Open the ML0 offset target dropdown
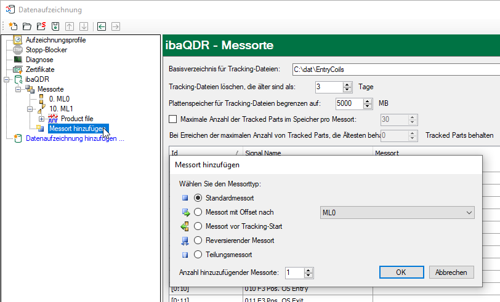 coord(397,212)
